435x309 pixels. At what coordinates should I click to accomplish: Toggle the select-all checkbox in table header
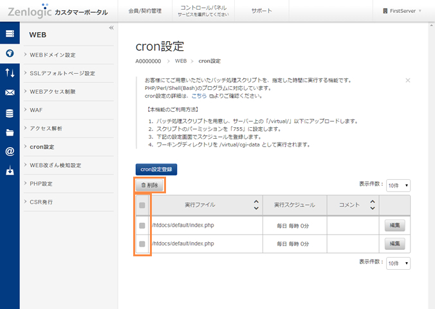(x=142, y=206)
